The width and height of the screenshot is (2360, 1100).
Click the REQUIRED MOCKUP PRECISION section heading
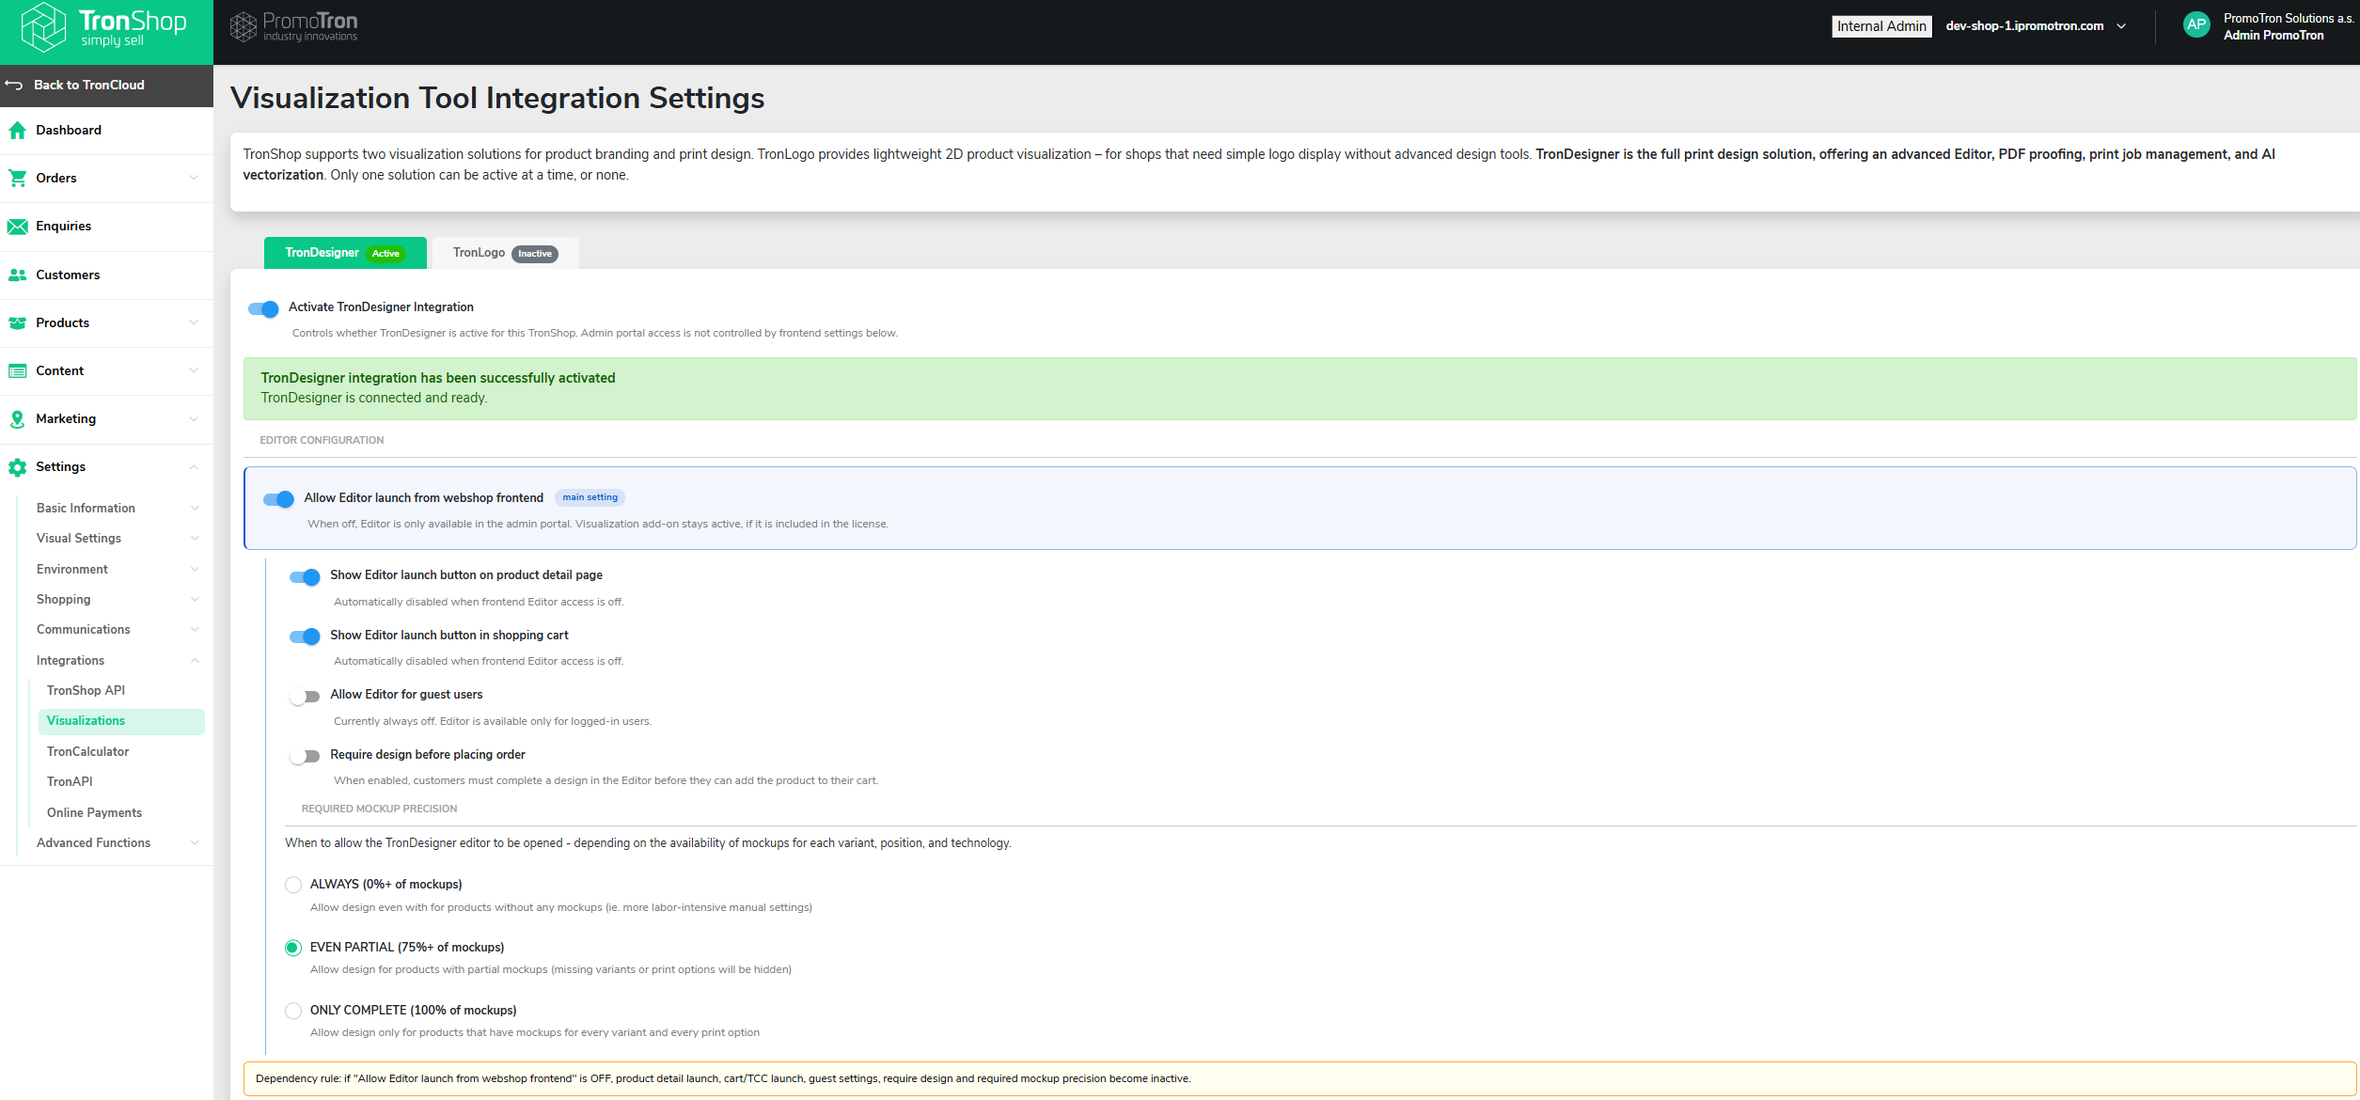click(379, 809)
